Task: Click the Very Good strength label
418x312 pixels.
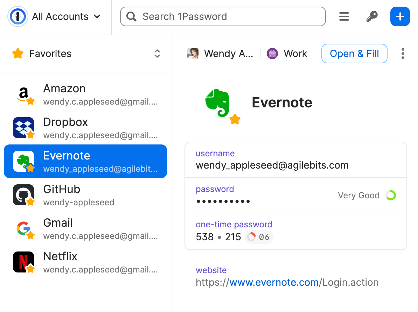Action: (358, 195)
